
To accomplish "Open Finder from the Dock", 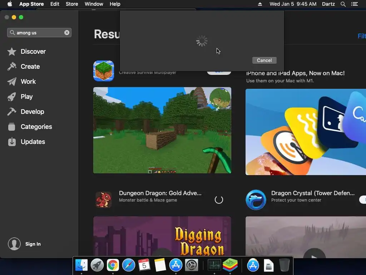I will tap(81, 265).
